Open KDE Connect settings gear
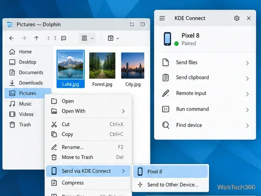This screenshot has height=196, width=261. [237, 18]
